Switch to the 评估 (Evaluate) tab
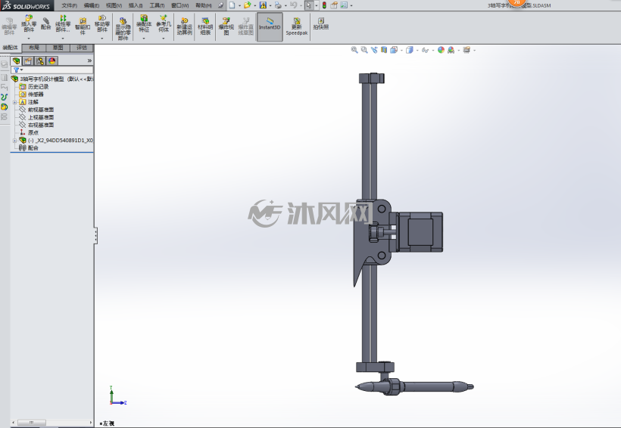Screen dimensions: 621x428 [82, 48]
